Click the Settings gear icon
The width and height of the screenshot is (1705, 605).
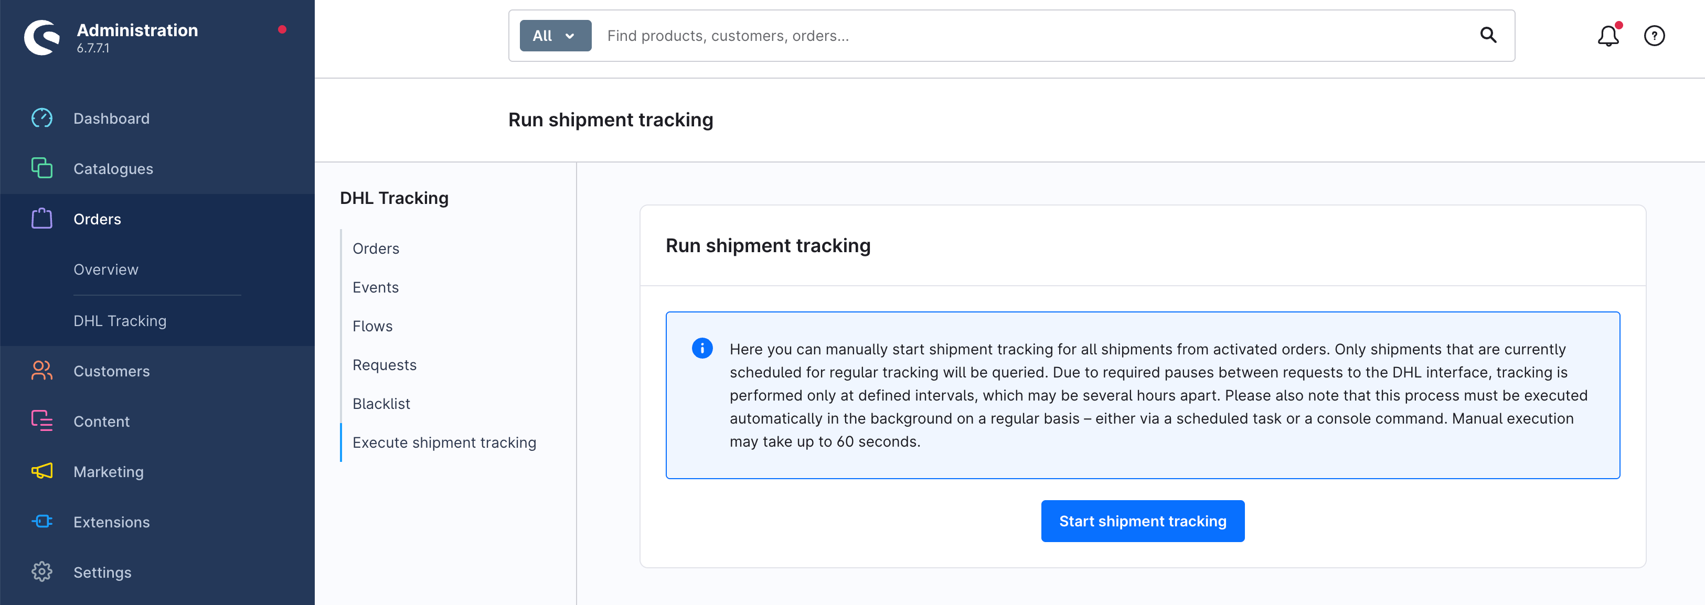(x=41, y=571)
